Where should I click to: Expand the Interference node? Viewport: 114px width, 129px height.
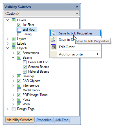(13, 86)
